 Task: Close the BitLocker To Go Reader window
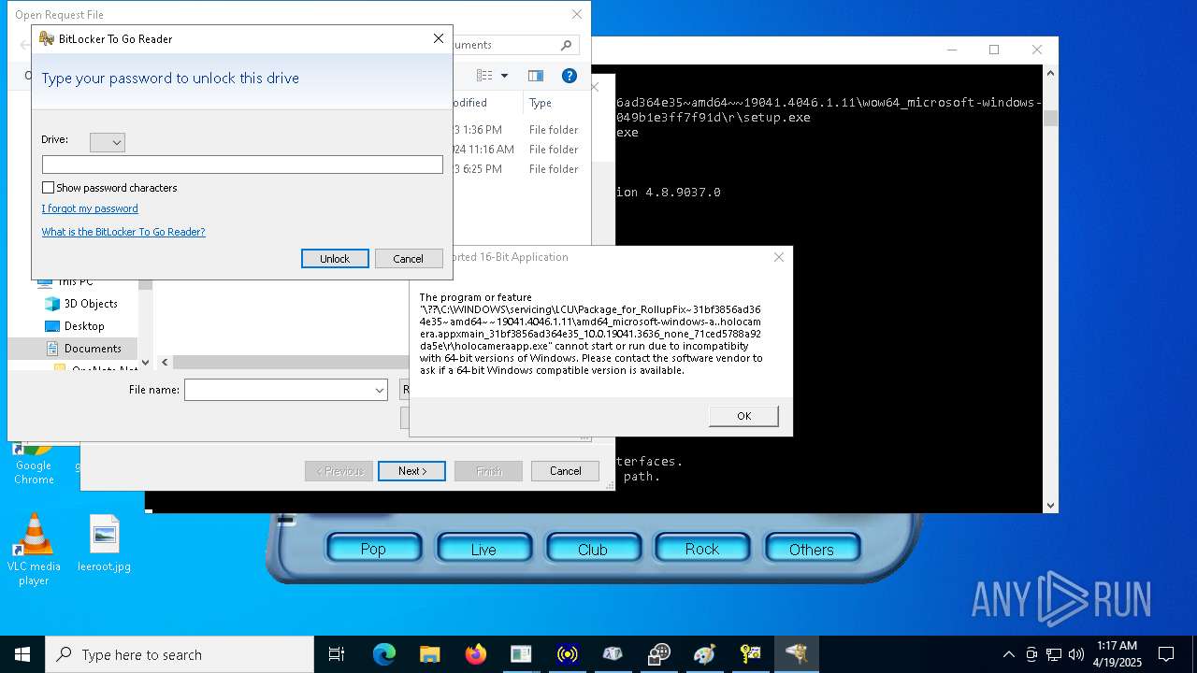[438, 38]
